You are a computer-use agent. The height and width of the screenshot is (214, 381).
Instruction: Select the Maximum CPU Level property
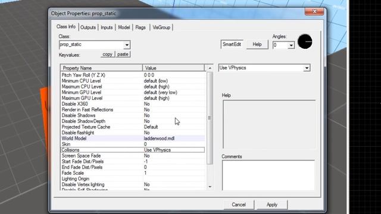pos(133,87)
